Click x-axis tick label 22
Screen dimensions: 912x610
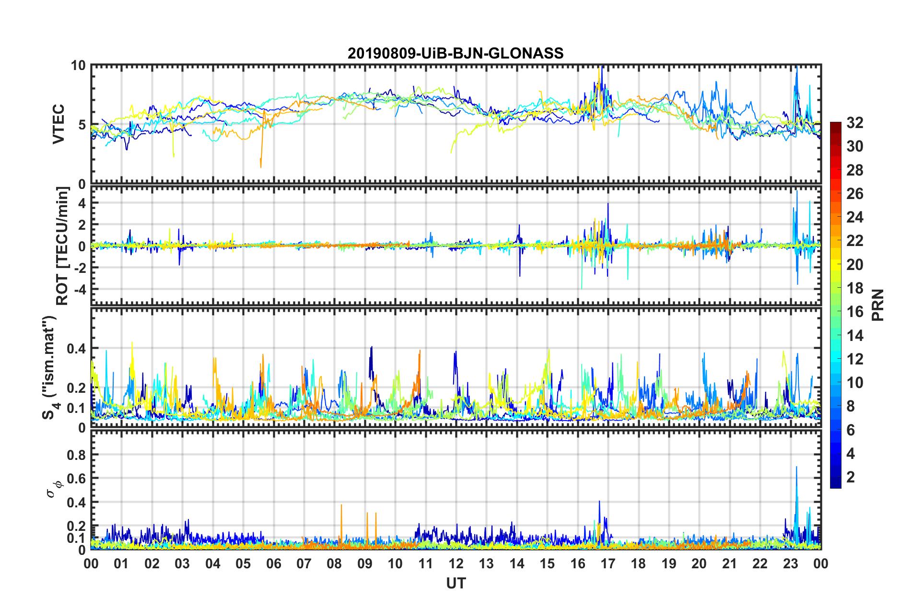(x=760, y=563)
